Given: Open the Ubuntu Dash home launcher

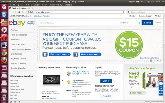Looking at the screenshot, I should pos(4,7).
